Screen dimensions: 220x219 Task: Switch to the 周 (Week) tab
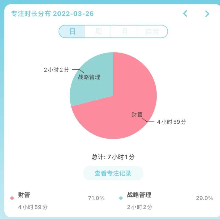[x=99, y=31]
